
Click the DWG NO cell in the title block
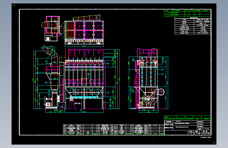[205, 131]
